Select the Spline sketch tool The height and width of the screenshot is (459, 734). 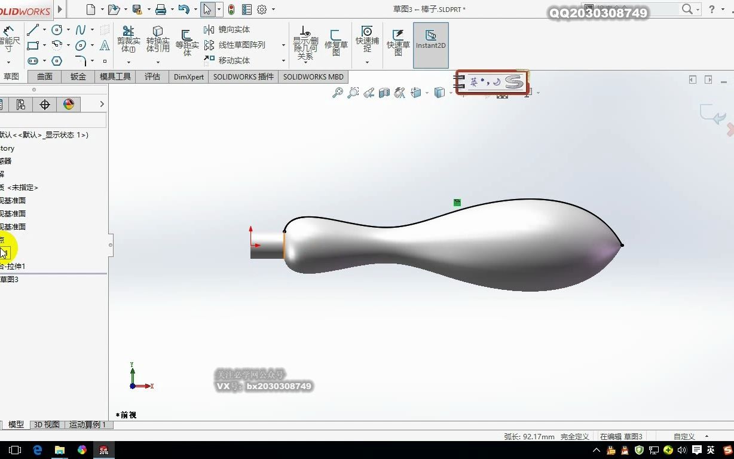[x=81, y=29]
